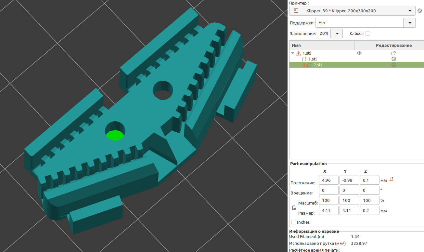Toggle the scale lock padlock icon
Image resolution: width=424 pixels, height=252 pixels.
click(294, 208)
